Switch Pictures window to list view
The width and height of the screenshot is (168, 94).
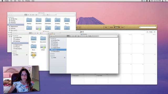71,36
